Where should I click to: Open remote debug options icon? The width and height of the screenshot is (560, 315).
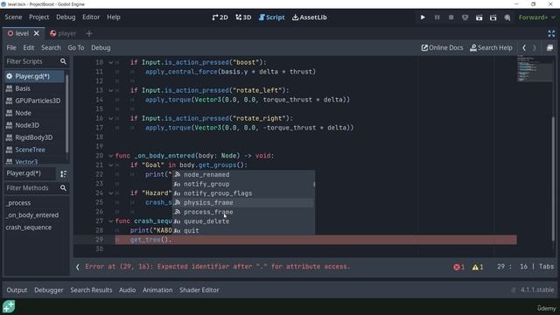click(465, 17)
